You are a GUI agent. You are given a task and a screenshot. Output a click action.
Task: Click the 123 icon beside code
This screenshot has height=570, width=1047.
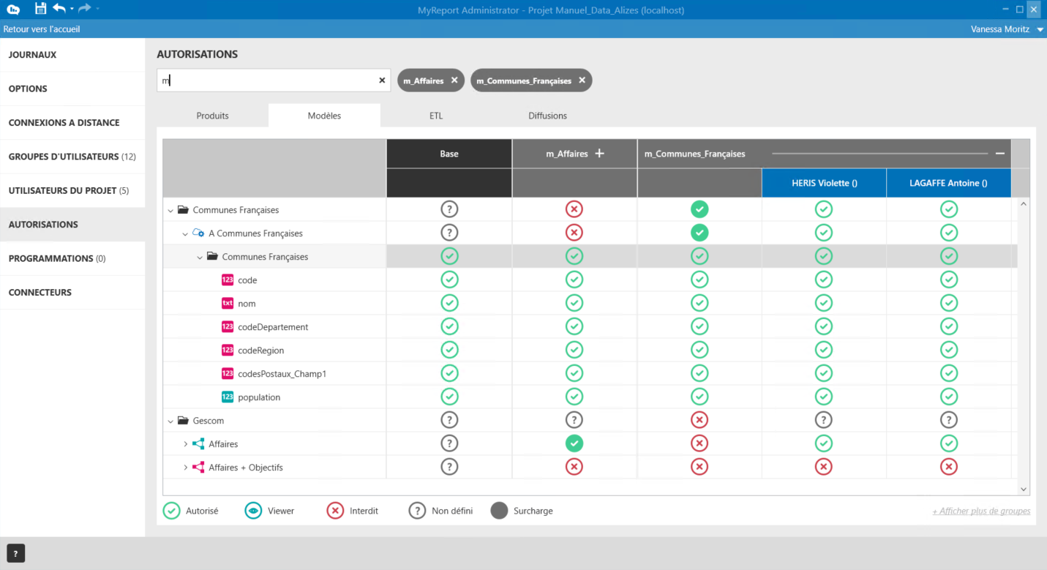coord(228,280)
